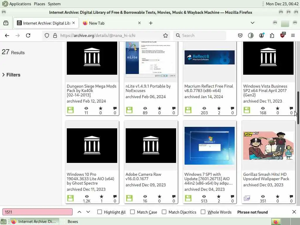
Task: Click image media icon under Gorillaz pack
Action: click(x=247, y=198)
